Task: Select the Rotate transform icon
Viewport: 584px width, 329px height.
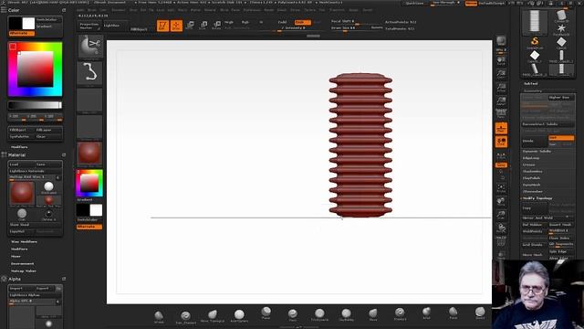Action: [x=216, y=26]
